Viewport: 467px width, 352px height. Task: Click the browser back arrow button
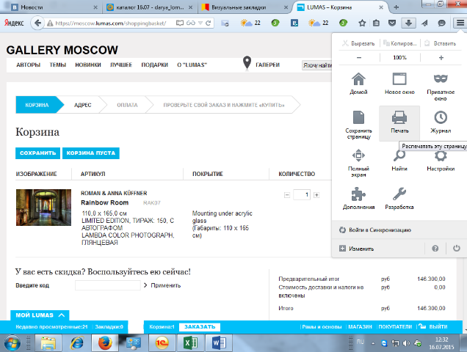click(x=37, y=23)
